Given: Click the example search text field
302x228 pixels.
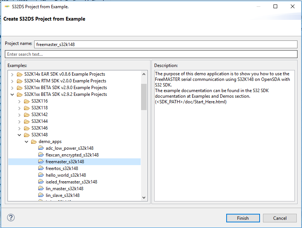Looking at the screenshot, I should coord(151,54).
